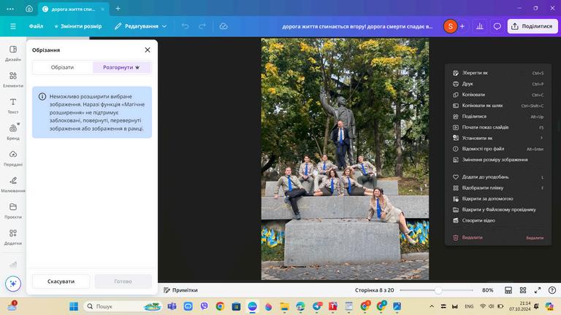Click the info icon in the notice
Image resolution: width=561 pixels, height=315 pixels.
[42, 96]
